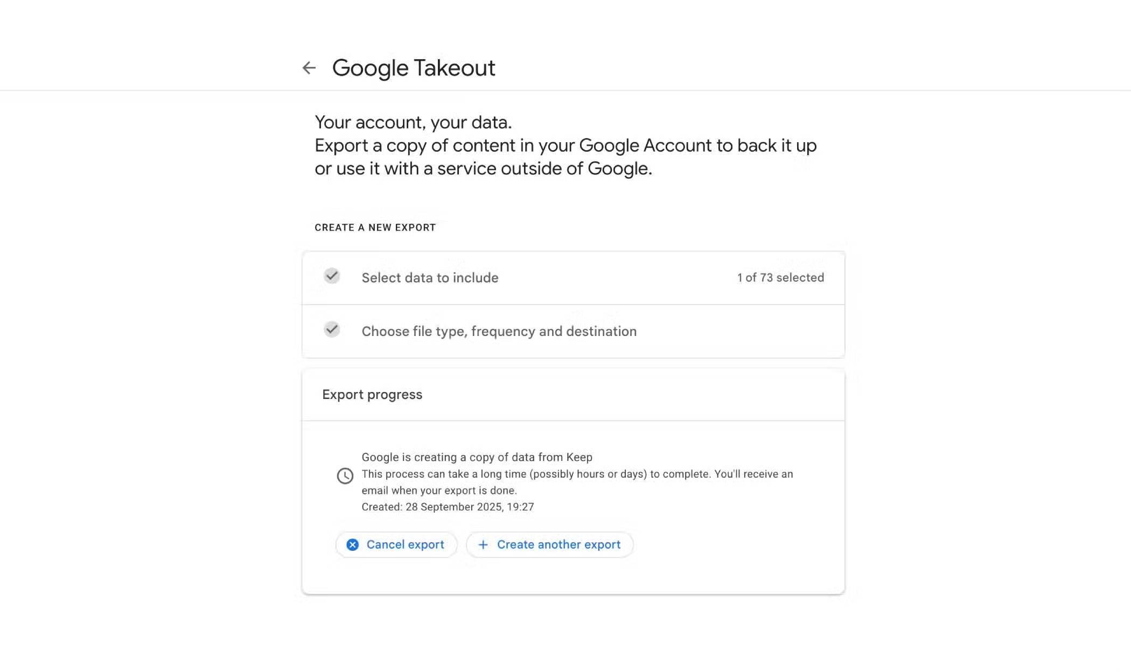1131x672 pixels.
Task: Click the "This process can take a long time" note
Action: (x=577, y=474)
